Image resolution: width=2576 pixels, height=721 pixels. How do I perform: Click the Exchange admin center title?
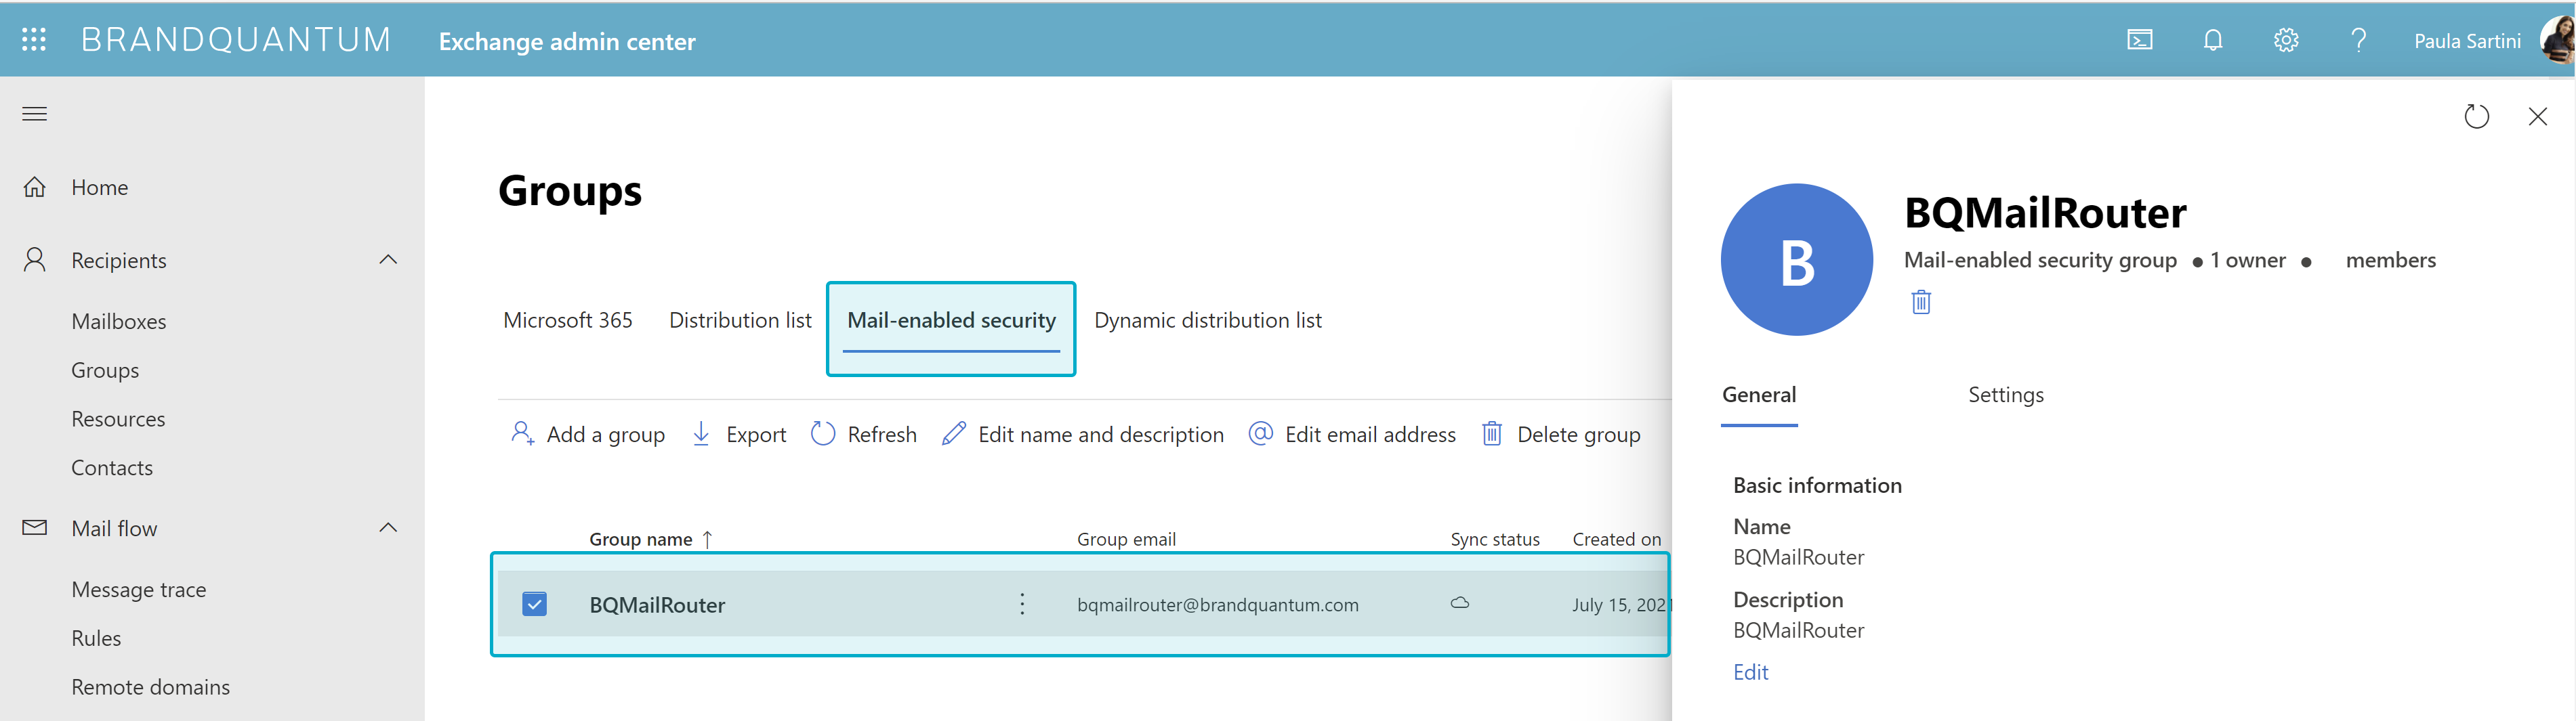click(567, 42)
